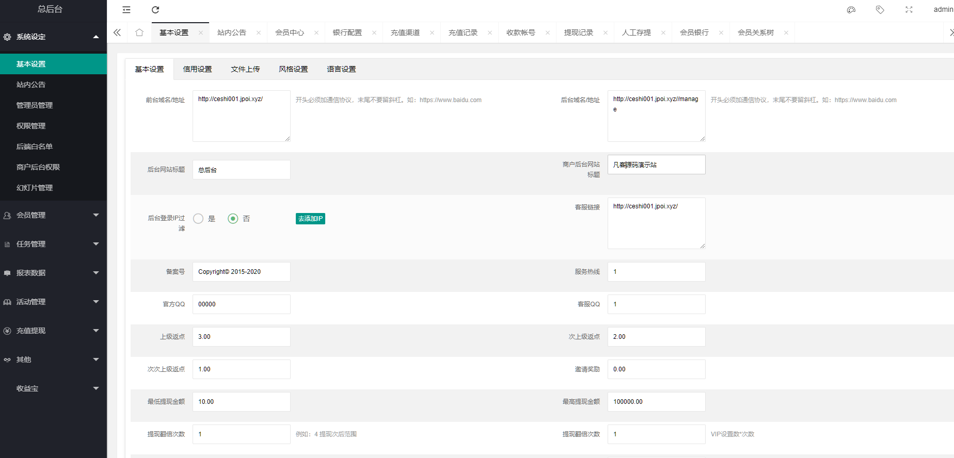This screenshot has width=954, height=458.
Task: Open 后端白名单 in the sidebar
Action: (x=53, y=146)
